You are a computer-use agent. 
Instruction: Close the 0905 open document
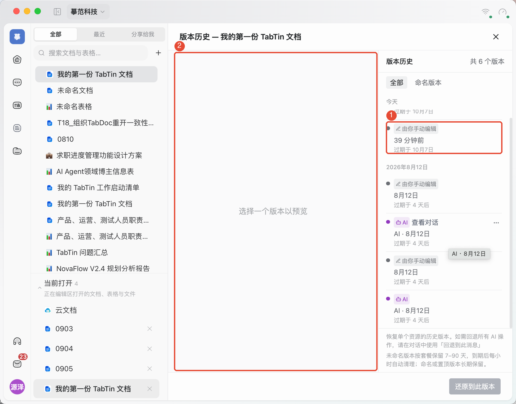click(x=150, y=369)
